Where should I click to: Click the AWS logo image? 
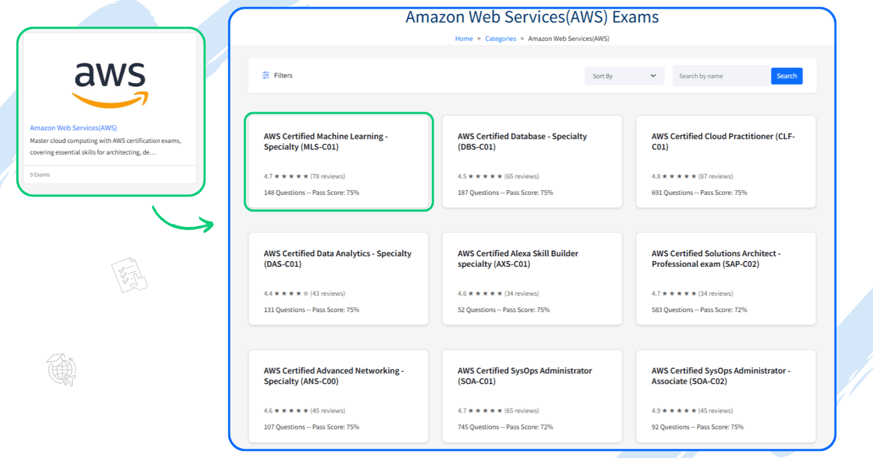click(110, 84)
